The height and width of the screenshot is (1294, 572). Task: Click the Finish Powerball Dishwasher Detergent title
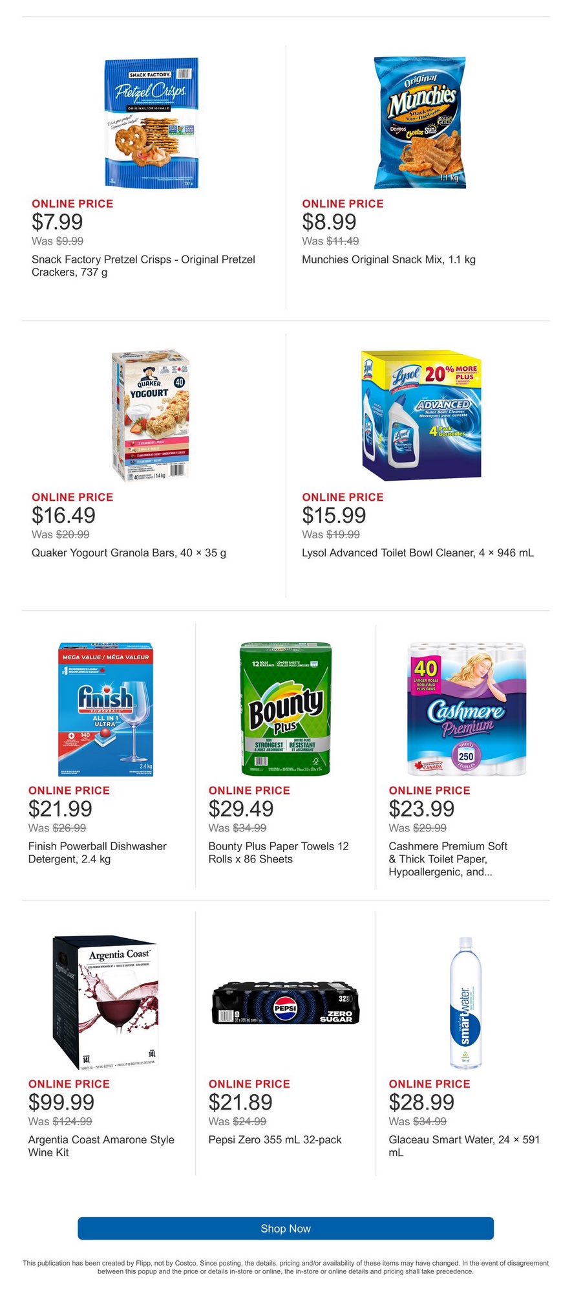97,853
